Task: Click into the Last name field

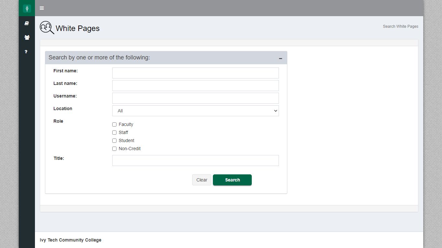Action: [x=195, y=86]
